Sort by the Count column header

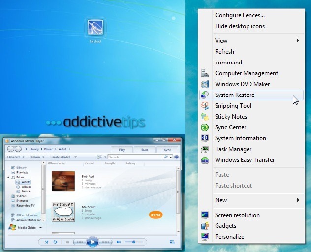[x=90, y=163]
